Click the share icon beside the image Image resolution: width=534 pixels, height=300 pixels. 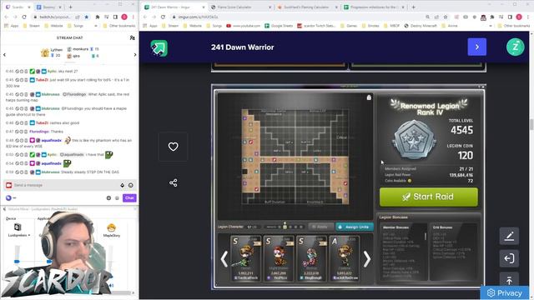coord(173,182)
